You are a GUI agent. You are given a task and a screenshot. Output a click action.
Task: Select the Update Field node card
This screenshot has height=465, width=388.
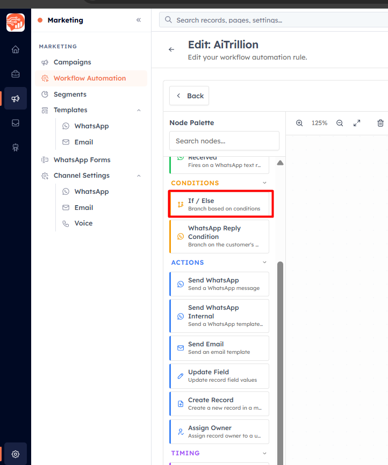(x=219, y=376)
